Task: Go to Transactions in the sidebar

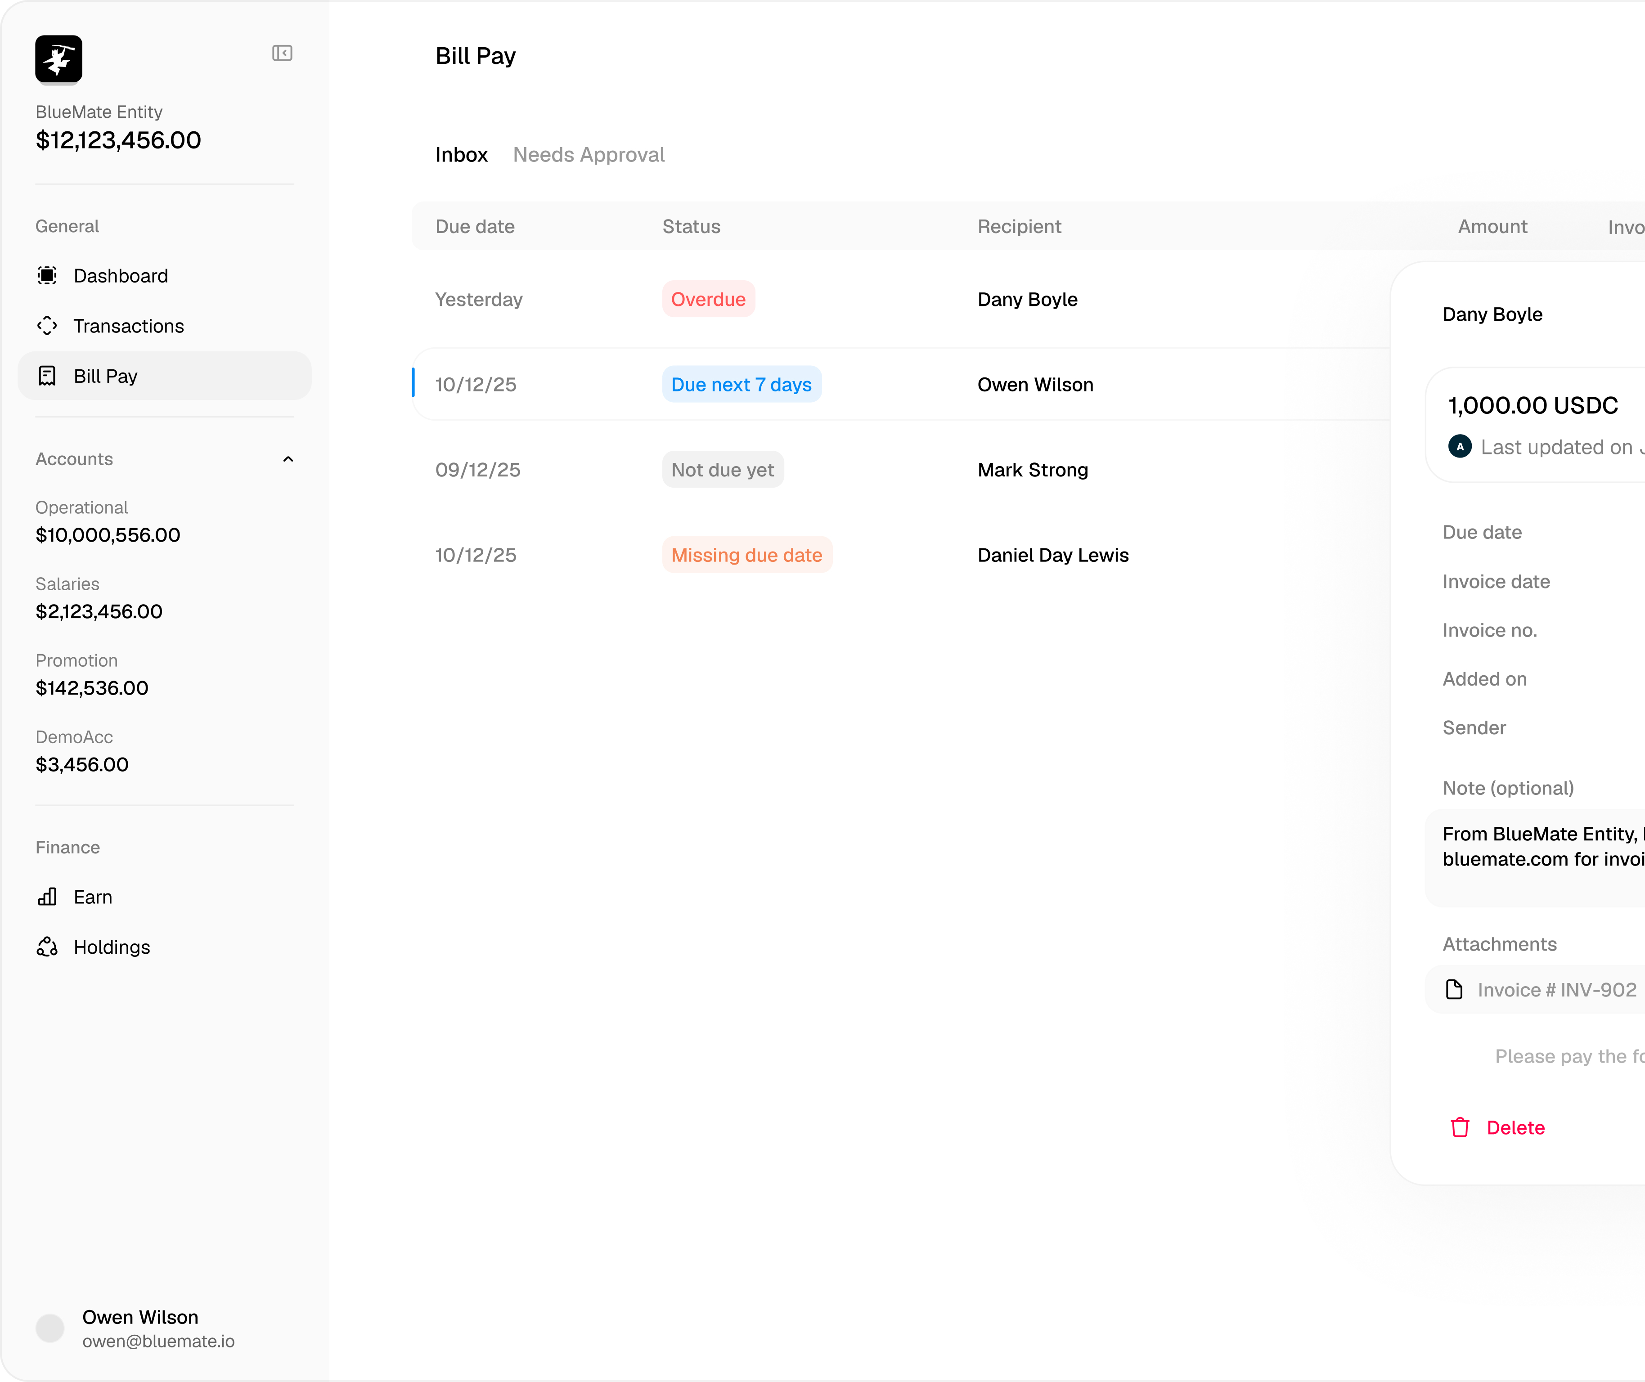Action: (x=129, y=326)
